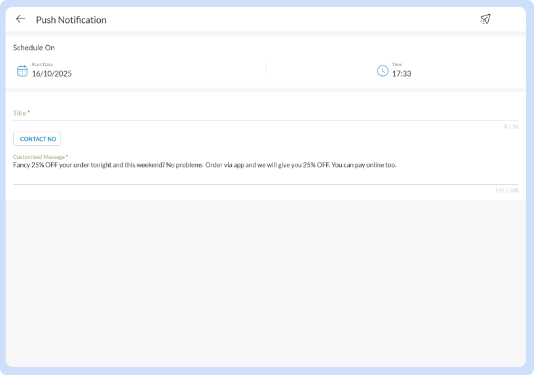The height and width of the screenshot is (375, 534).
Task: Click the small Time label
Action: pos(397,64)
